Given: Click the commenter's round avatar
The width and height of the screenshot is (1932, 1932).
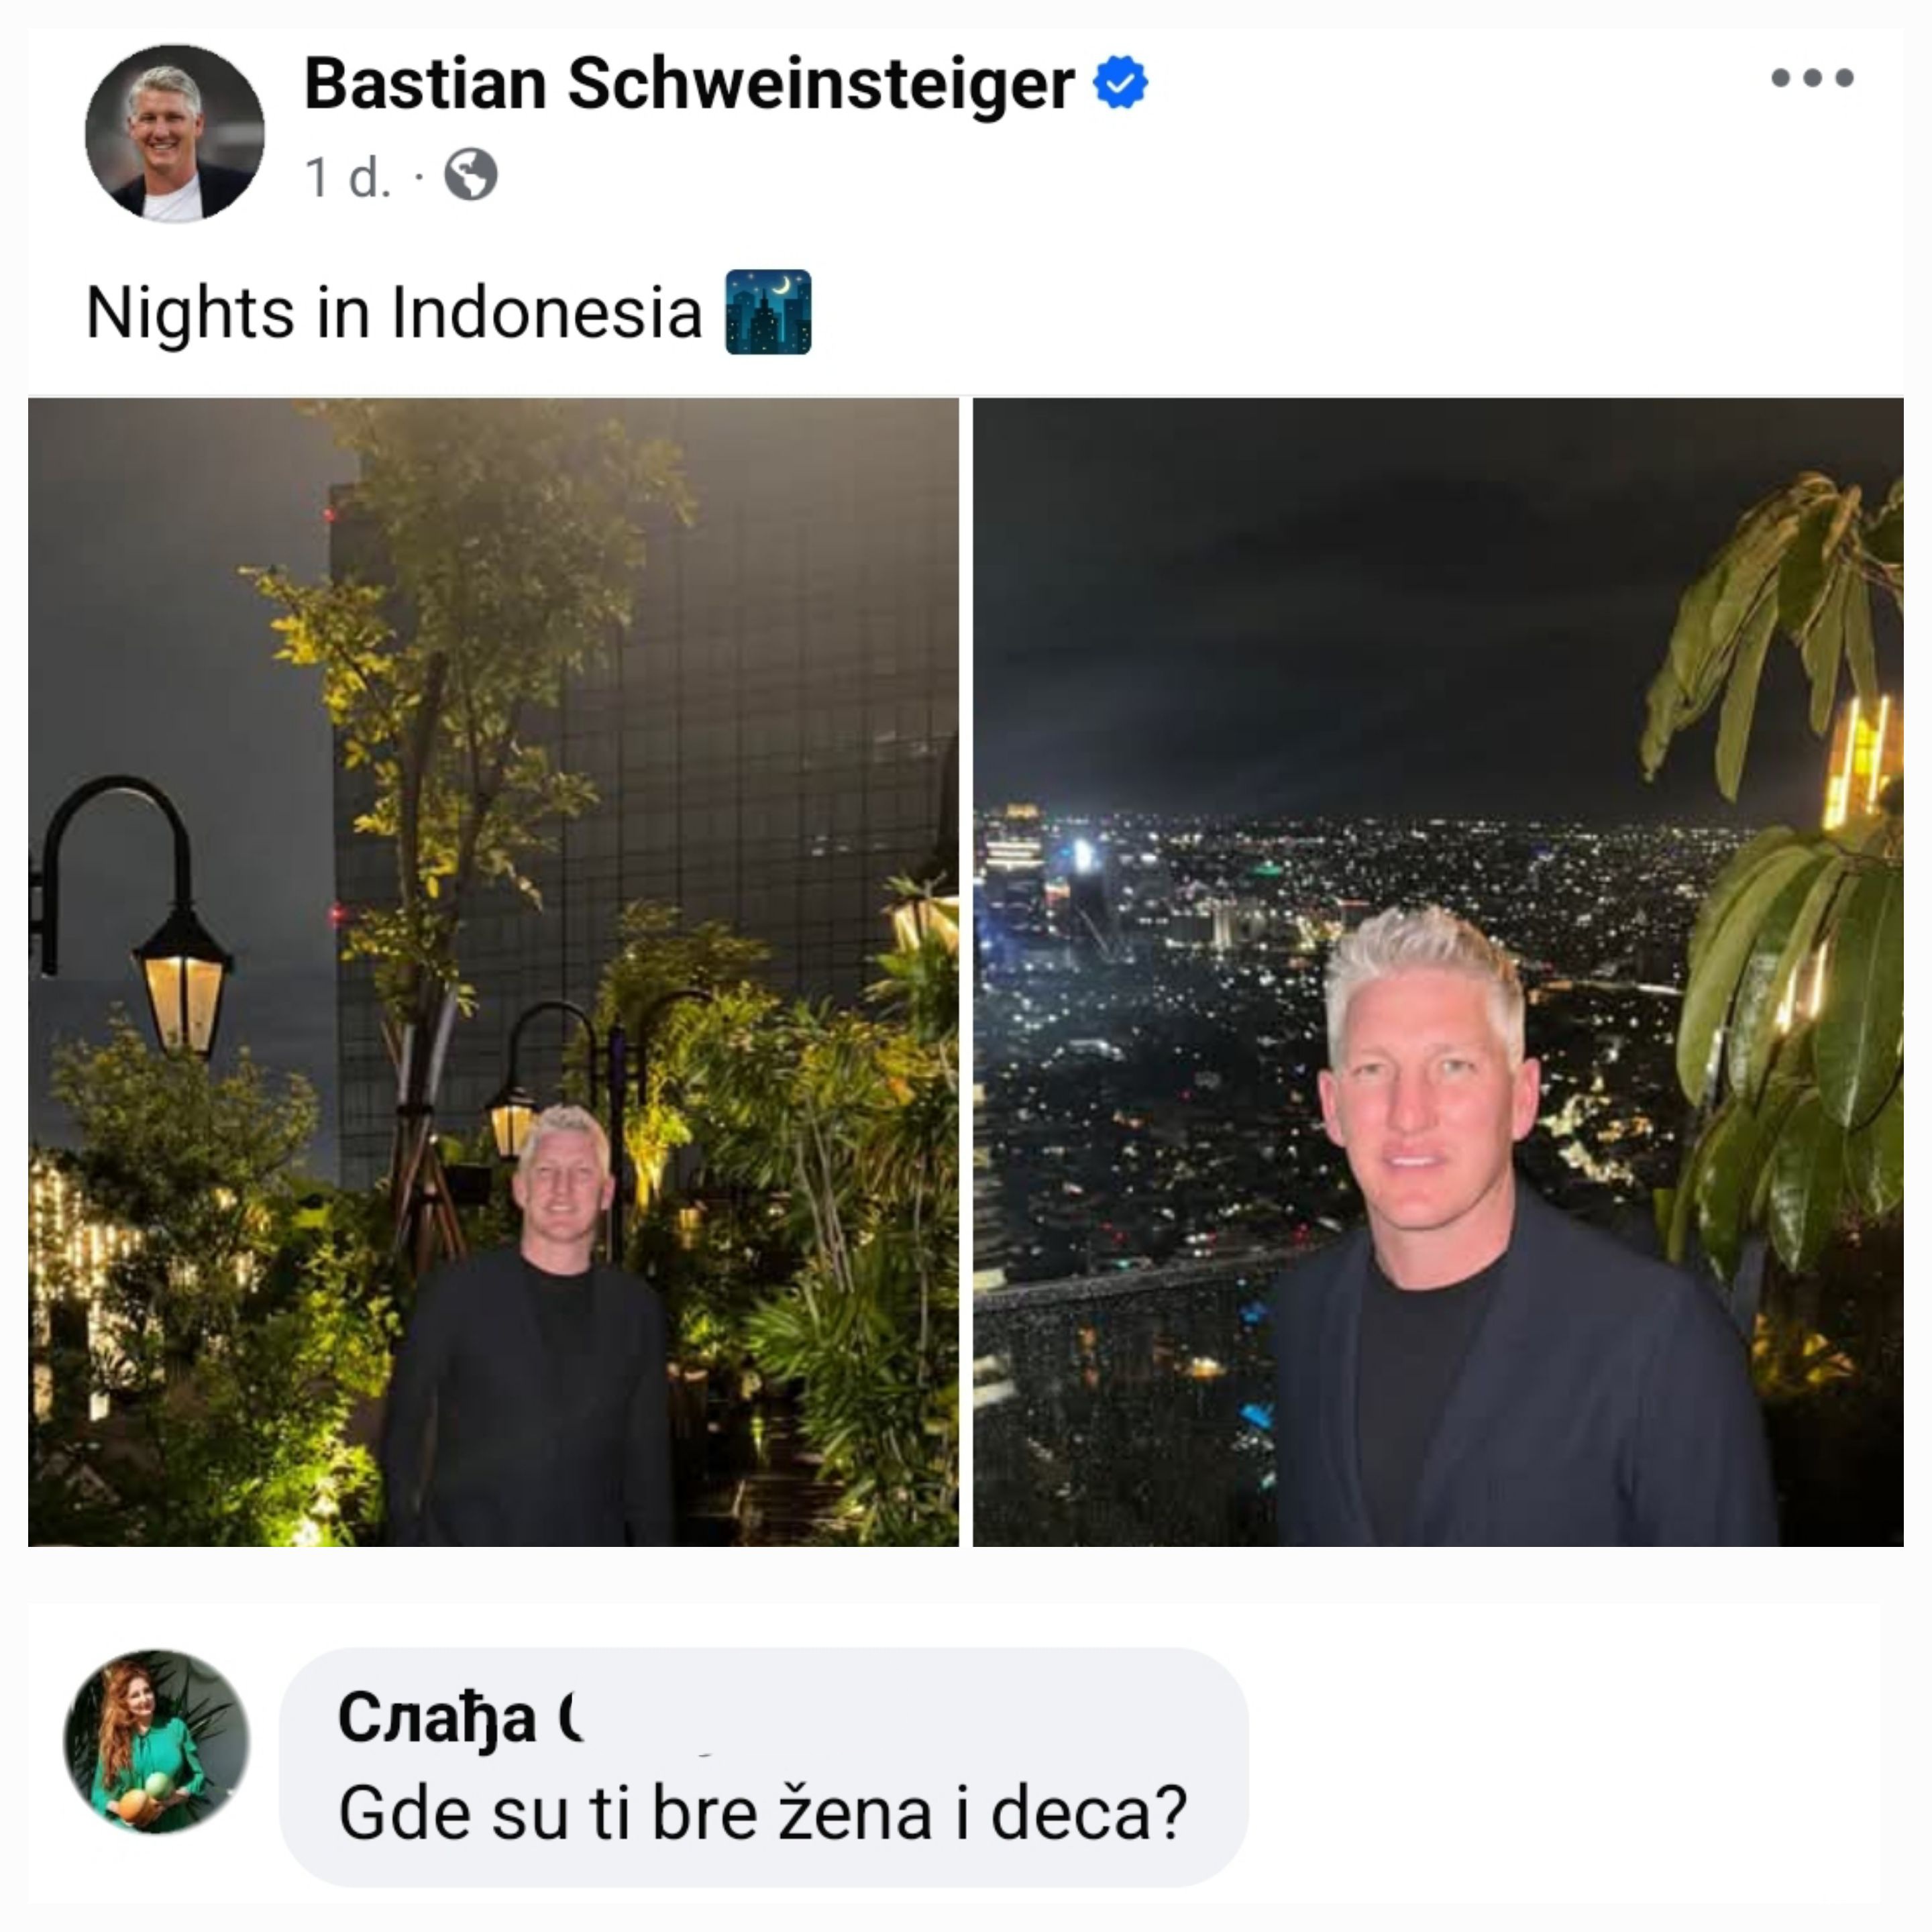Looking at the screenshot, I should pyautogui.click(x=157, y=1741).
